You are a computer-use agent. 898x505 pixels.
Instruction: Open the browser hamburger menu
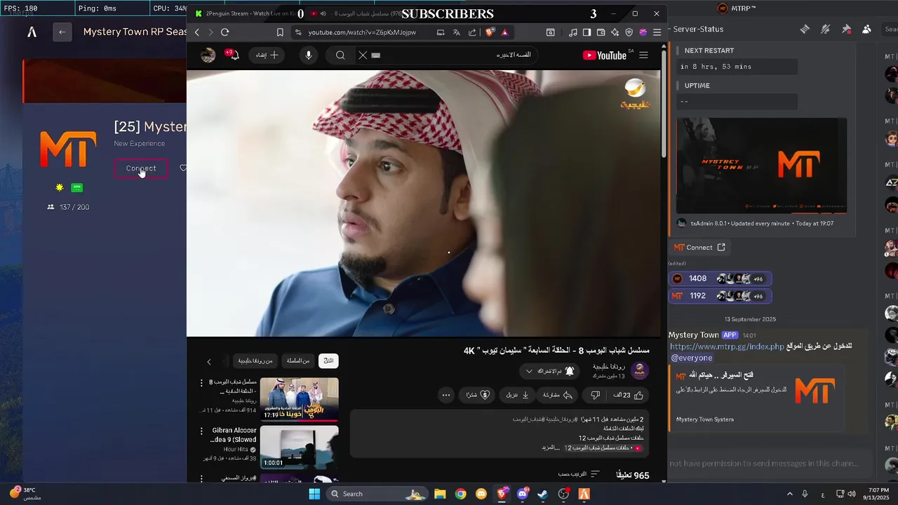click(x=657, y=32)
